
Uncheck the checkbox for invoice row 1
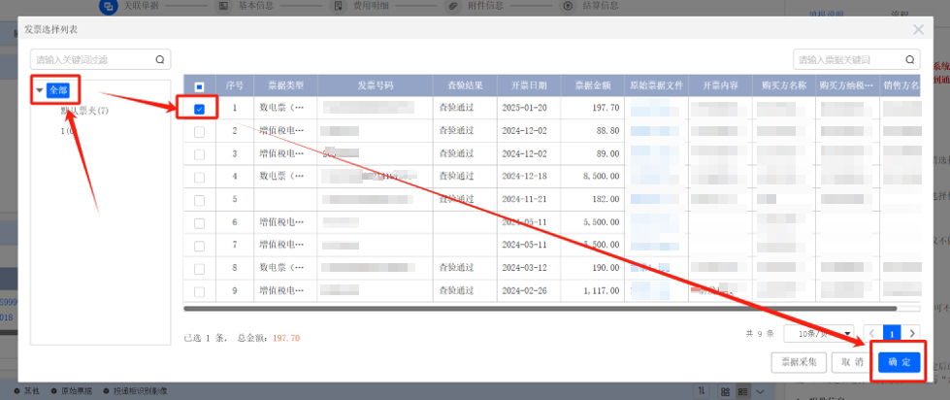199,108
